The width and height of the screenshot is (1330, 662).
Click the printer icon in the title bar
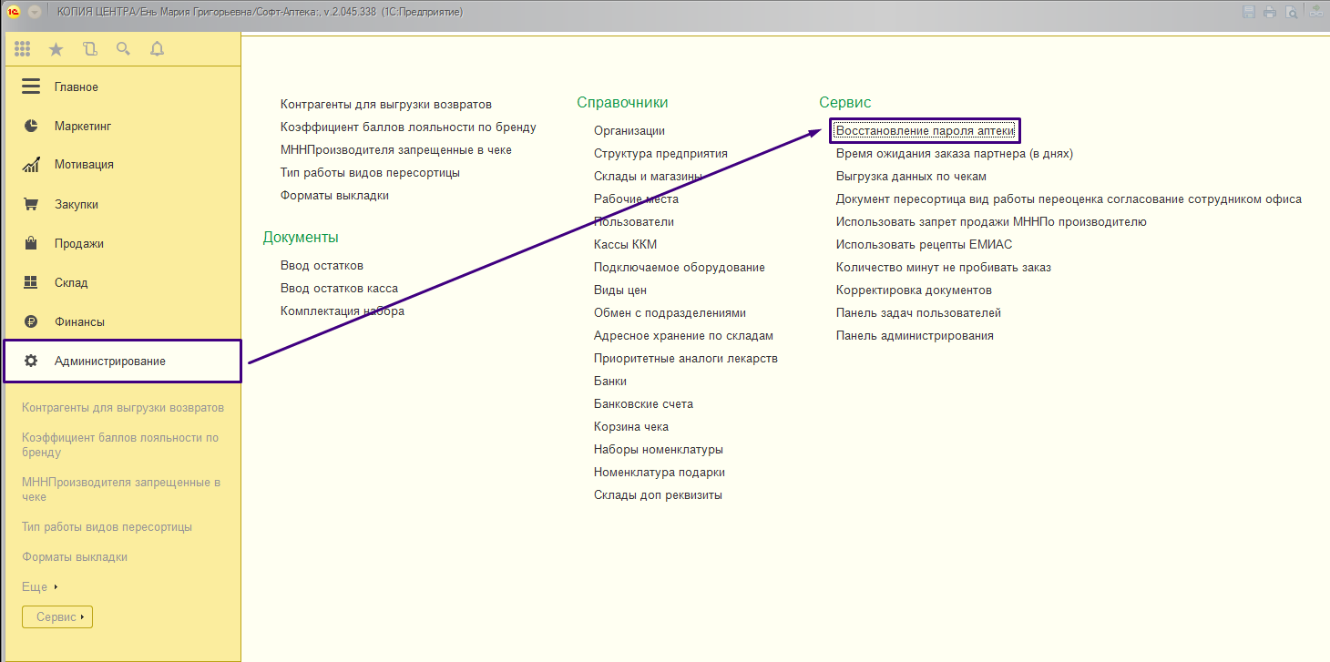[1270, 12]
